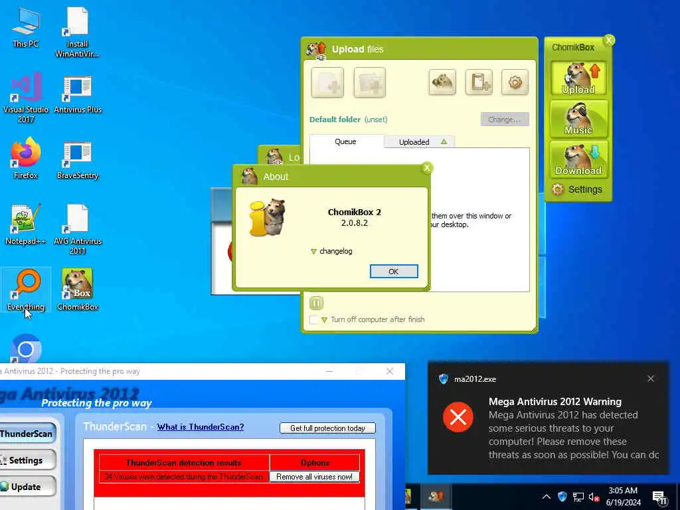Click the hamster icon in Upload toolbar
The height and width of the screenshot is (510, 680).
click(x=442, y=82)
